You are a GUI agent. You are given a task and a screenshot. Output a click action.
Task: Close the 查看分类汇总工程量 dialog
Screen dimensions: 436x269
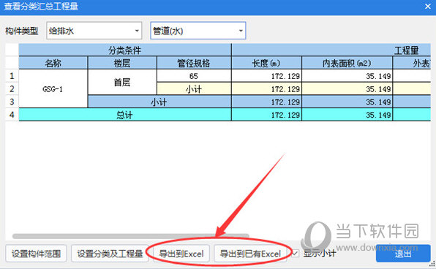pyautogui.click(x=428, y=6)
